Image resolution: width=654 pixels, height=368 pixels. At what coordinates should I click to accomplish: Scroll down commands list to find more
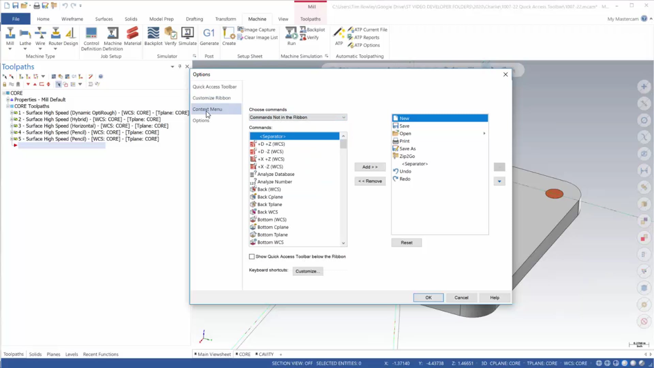(343, 243)
